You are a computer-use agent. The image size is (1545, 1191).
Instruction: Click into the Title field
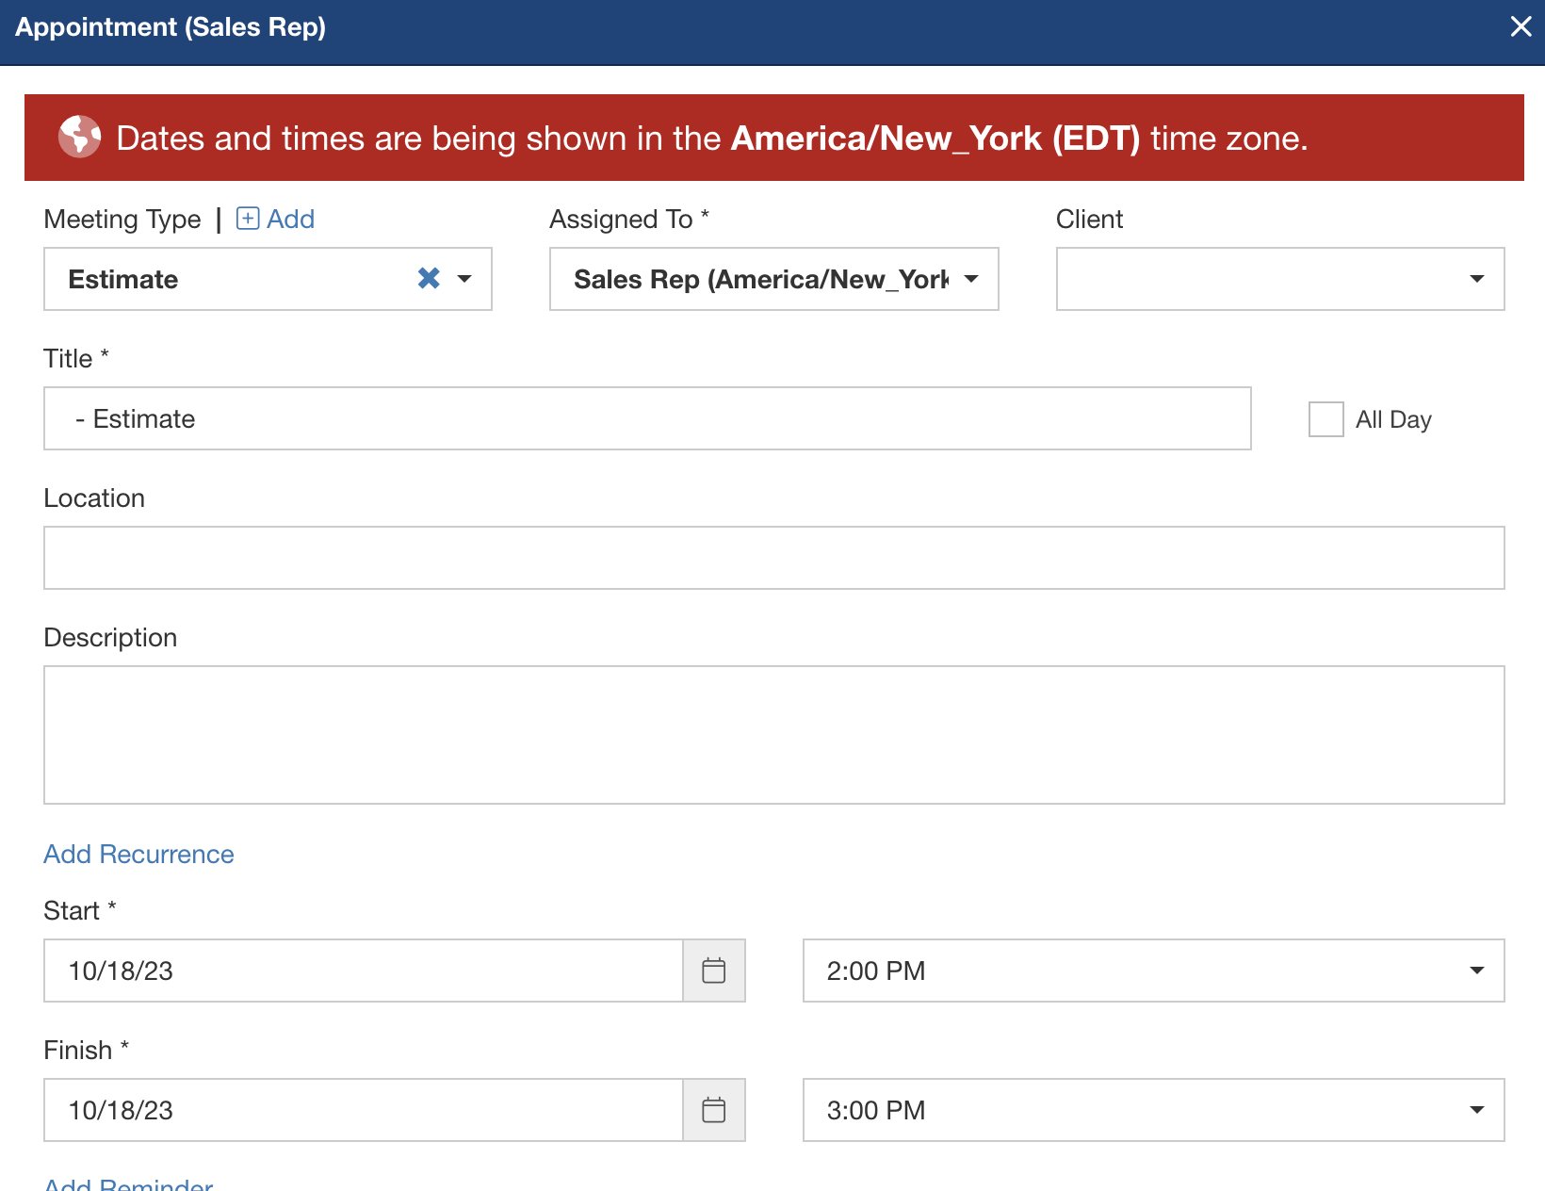[647, 418]
